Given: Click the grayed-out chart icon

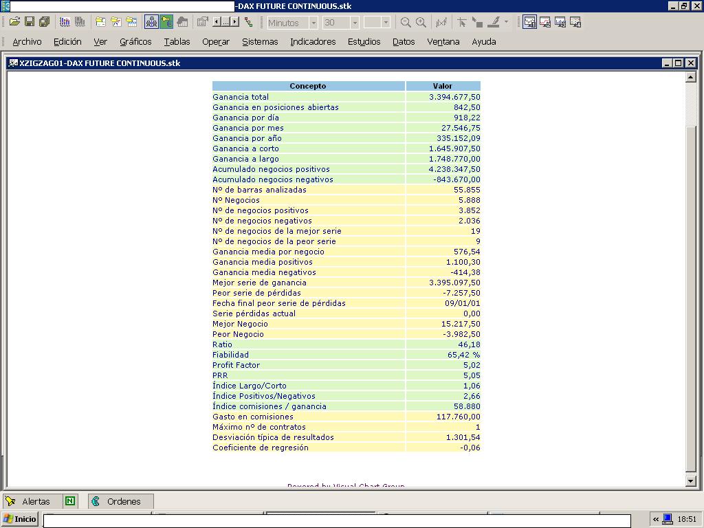Looking at the screenshot, I should click(80, 21).
